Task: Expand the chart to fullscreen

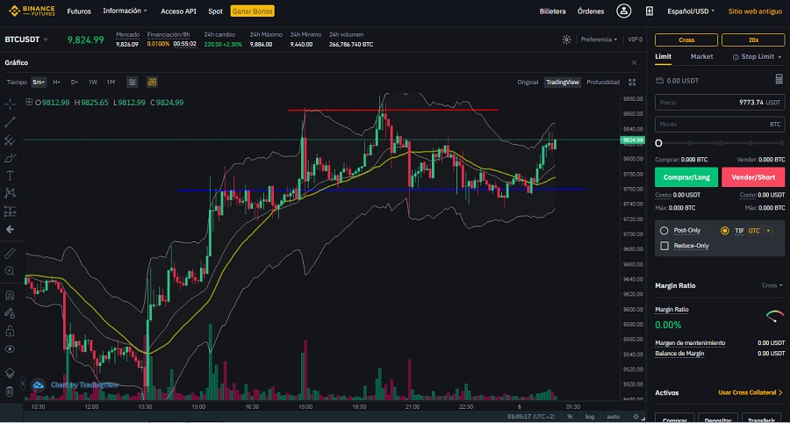Action: click(x=632, y=82)
